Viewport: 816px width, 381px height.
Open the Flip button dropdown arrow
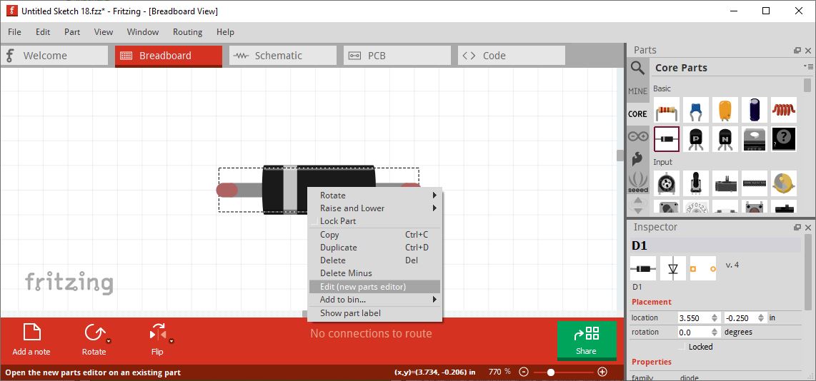pyautogui.click(x=171, y=342)
